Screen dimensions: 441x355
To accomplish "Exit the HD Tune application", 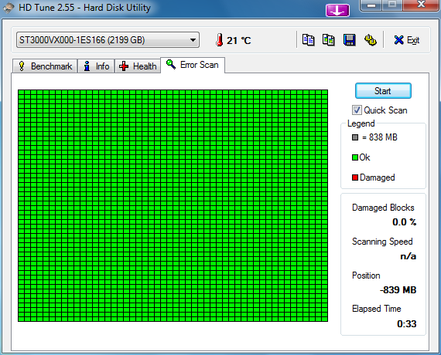I will pos(407,40).
